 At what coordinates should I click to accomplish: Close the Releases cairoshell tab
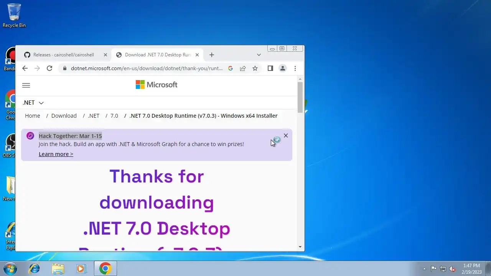click(x=105, y=55)
